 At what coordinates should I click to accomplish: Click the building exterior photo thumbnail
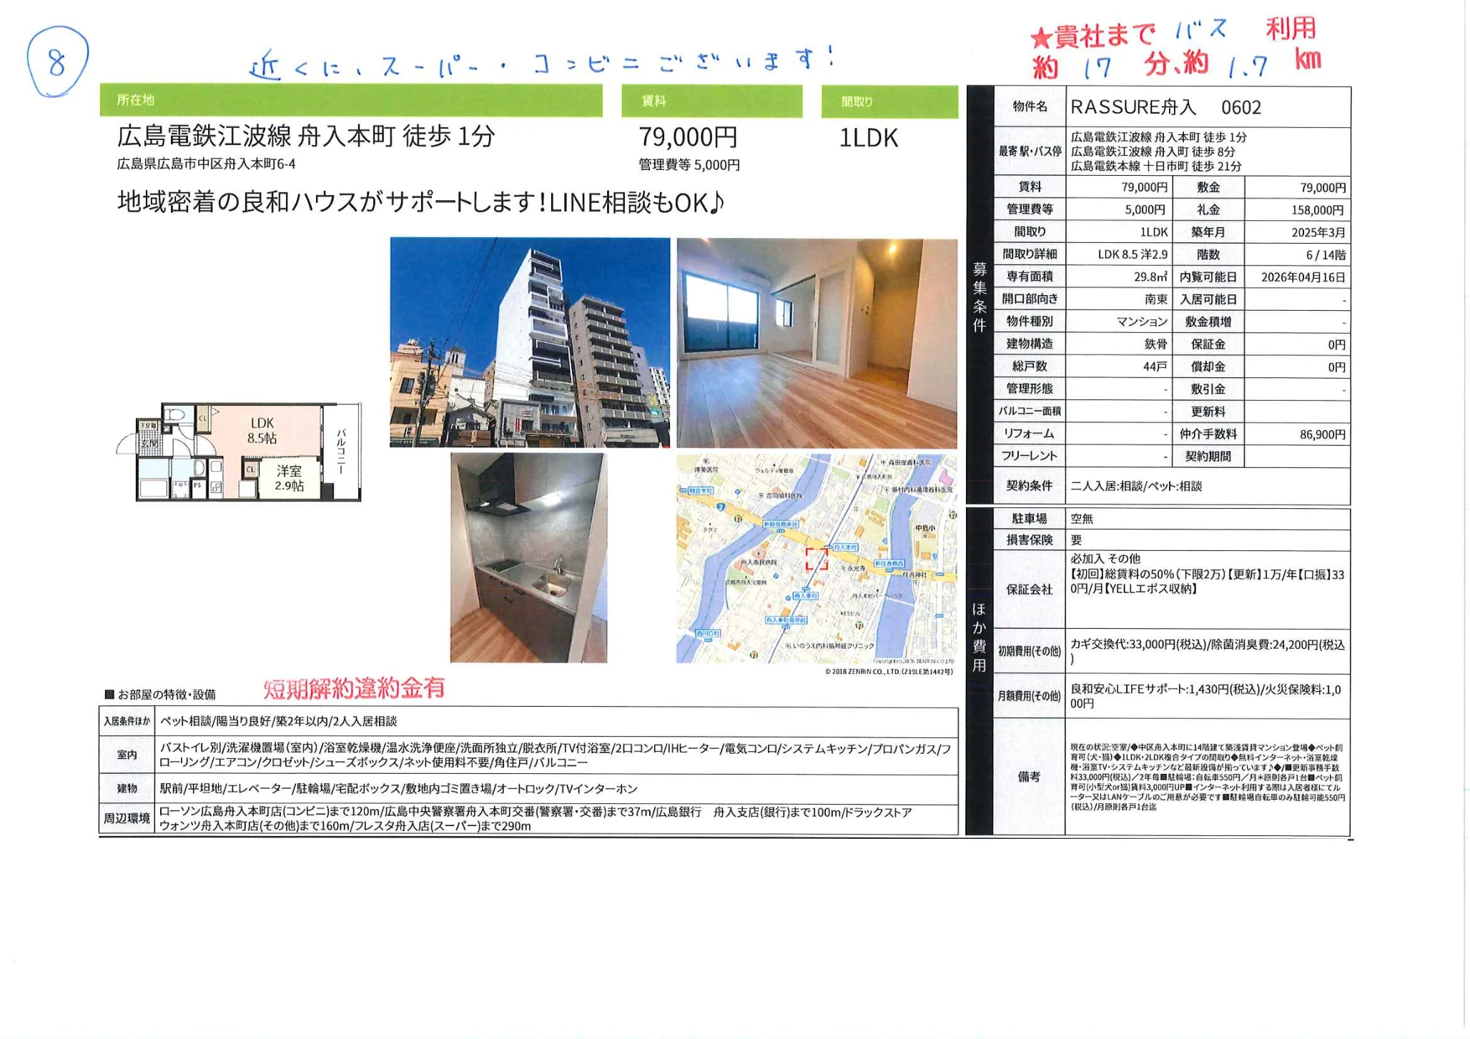pyautogui.click(x=529, y=343)
